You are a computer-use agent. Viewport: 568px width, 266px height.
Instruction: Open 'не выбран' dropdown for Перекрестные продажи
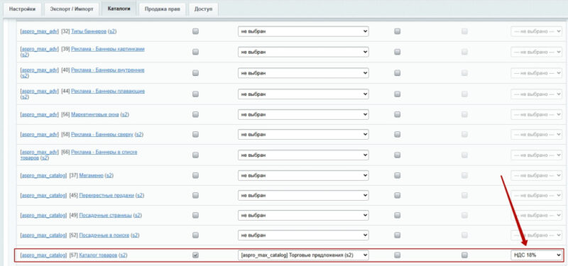pos(303,196)
